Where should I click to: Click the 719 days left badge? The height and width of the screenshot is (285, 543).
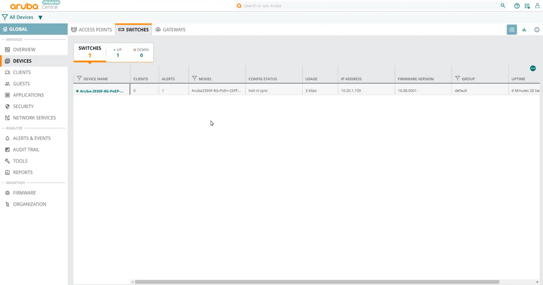click(51, 2)
